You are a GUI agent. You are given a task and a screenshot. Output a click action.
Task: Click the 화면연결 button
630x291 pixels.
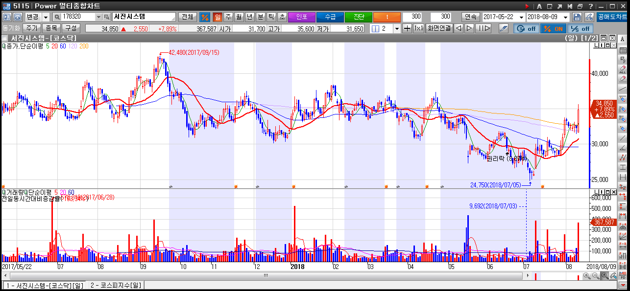click(x=439, y=28)
